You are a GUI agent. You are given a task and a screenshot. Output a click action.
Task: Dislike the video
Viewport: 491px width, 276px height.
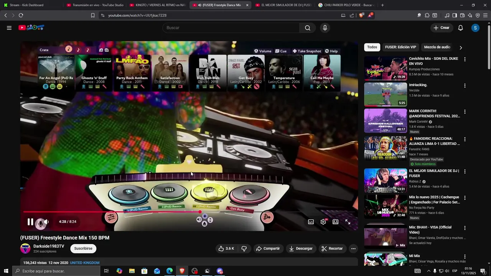[x=244, y=248]
